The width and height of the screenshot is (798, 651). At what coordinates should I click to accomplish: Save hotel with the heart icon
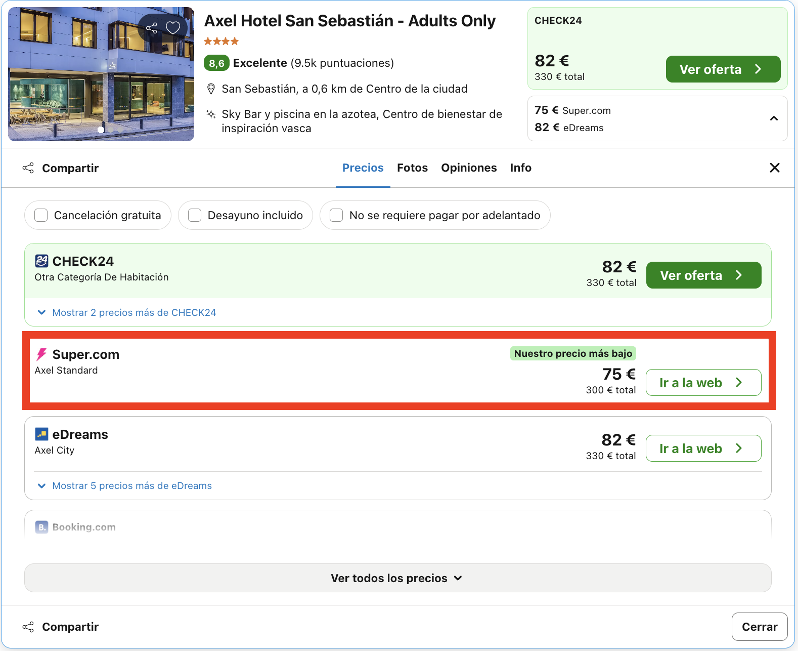click(173, 28)
